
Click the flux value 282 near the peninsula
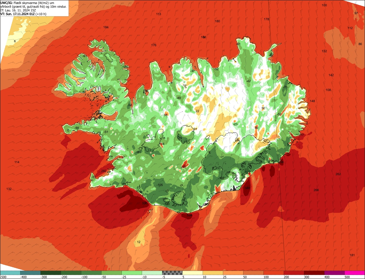tap(104, 171)
